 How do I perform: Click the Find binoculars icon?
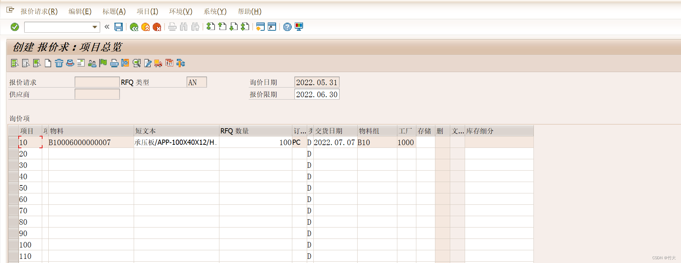click(x=184, y=27)
